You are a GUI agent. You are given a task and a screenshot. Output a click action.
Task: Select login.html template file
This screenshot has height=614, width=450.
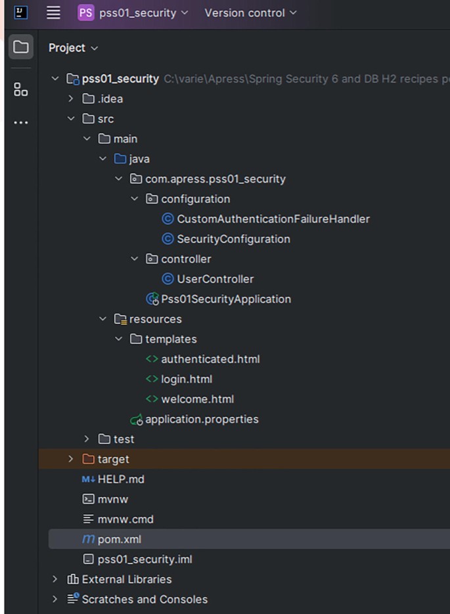click(x=187, y=379)
